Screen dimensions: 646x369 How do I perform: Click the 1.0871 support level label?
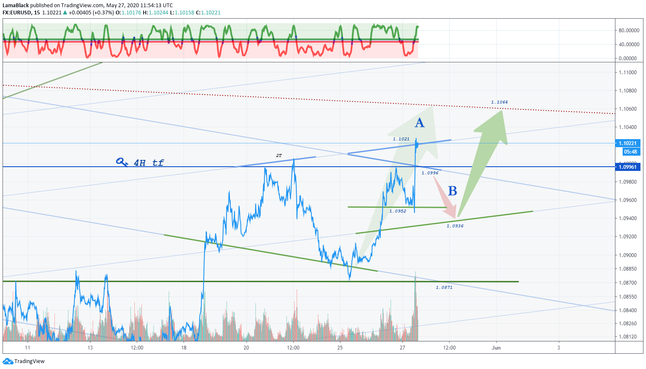(x=444, y=288)
